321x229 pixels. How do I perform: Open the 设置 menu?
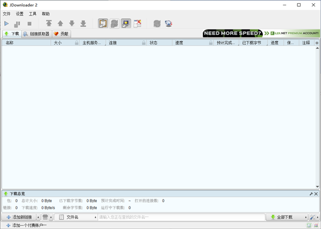pos(20,14)
